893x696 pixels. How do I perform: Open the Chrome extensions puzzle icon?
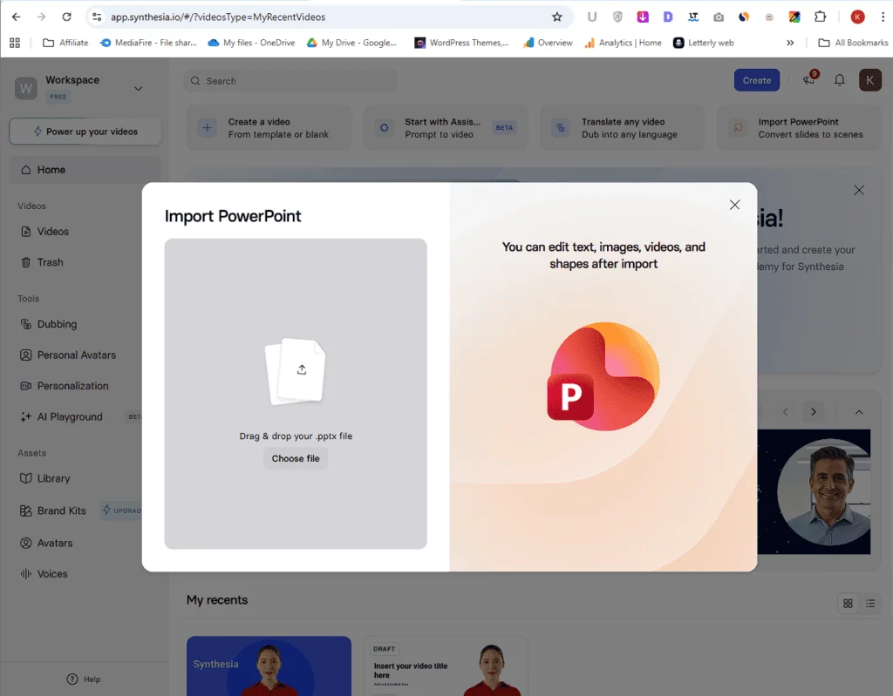[820, 17]
